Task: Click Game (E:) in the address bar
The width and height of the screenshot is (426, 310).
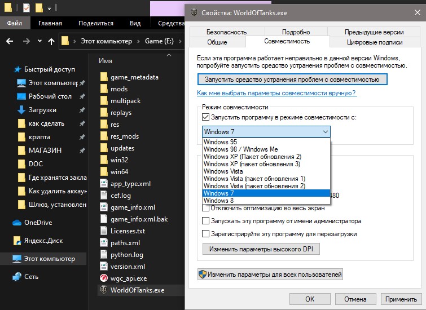Action: pyautogui.click(x=159, y=41)
